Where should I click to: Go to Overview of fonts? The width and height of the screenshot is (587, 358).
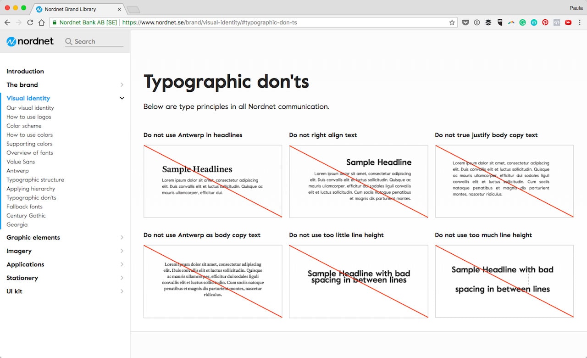pyautogui.click(x=30, y=153)
